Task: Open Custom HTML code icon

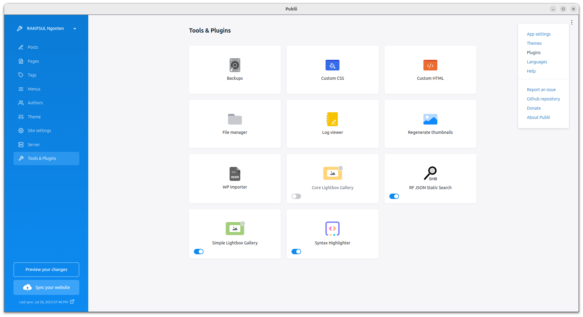Action: pyautogui.click(x=430, y=65)
